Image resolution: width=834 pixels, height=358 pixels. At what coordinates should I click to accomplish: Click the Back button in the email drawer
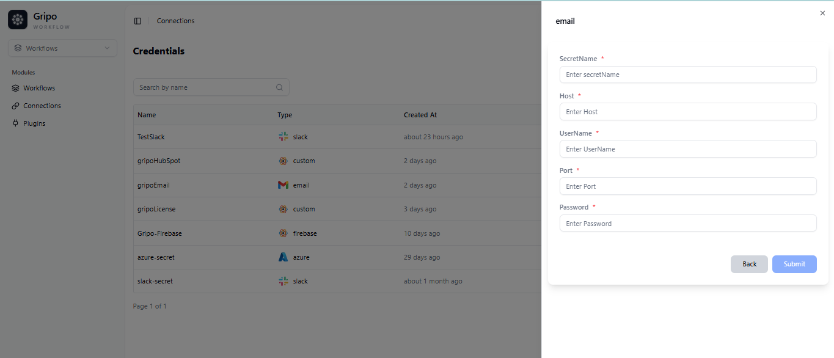pyautogui.click(x=749, y=264)
